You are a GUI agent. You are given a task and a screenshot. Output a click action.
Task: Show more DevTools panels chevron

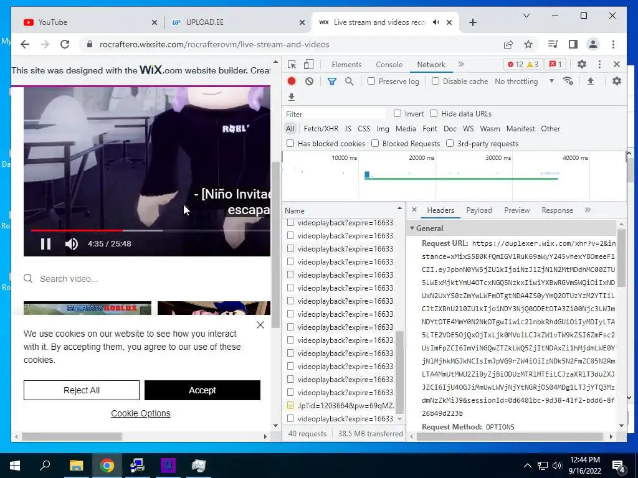tap(461, 64)
